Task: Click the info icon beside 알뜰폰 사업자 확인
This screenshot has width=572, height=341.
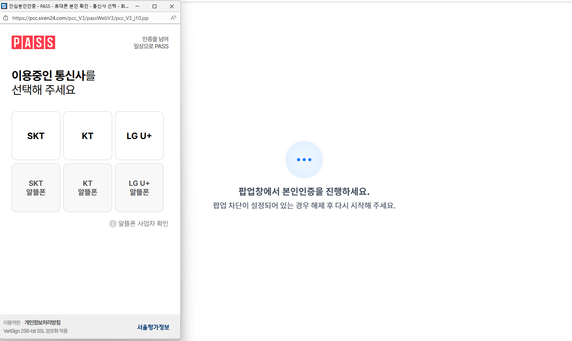Action: [113, 224]
